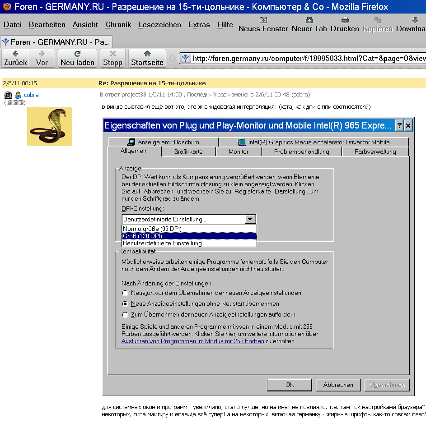The image size is (426, 423).
Task: Click the post title Re: Разрешение на 15-ти-цольнике
Action: 152,83
